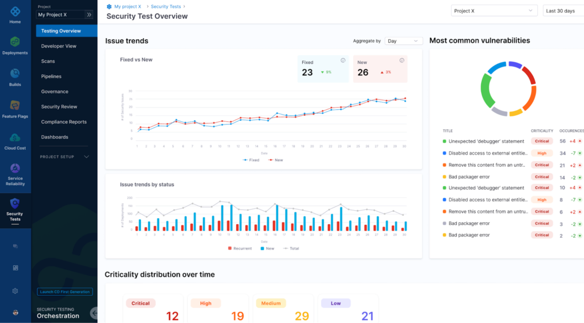The width and height of the screenshot is (584, 323).
Task: Click the green donut chart segment
Action: (x=486, y=90)
